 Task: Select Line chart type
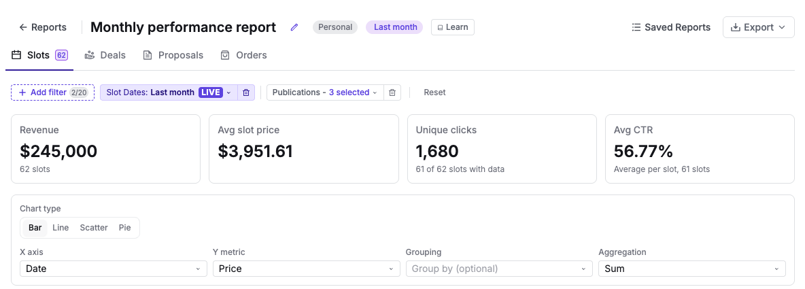[x=61, y=228]
